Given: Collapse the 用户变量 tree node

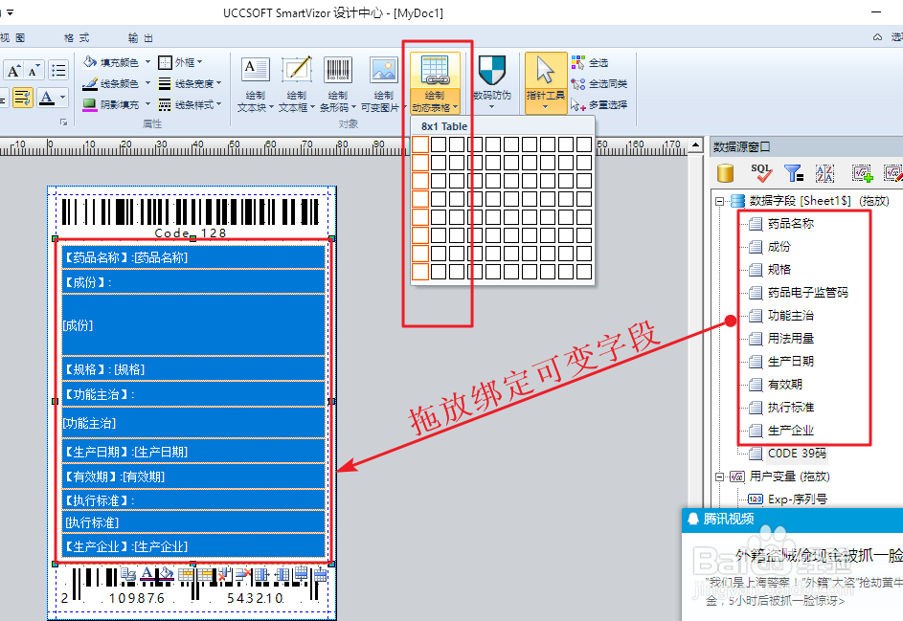Looking at the screenshot, I should point(720,477).
